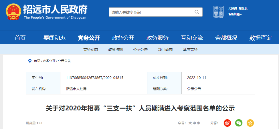Image resolution: width=279 pixels, height=129 pixels.
Task: Share to QQ Zone star icon
Action: point(250,123)
